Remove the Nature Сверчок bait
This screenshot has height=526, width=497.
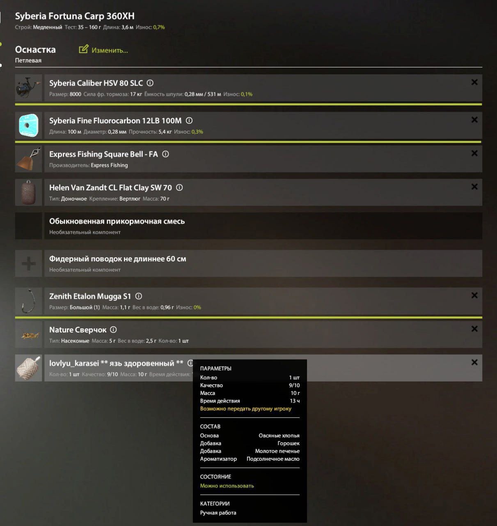click(474, 329)
